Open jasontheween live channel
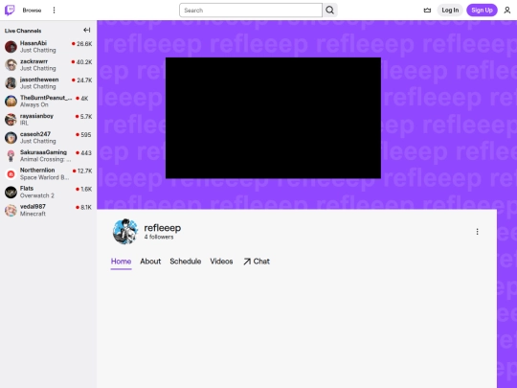Viewport: 517px width, 388px height. [49, 82]
